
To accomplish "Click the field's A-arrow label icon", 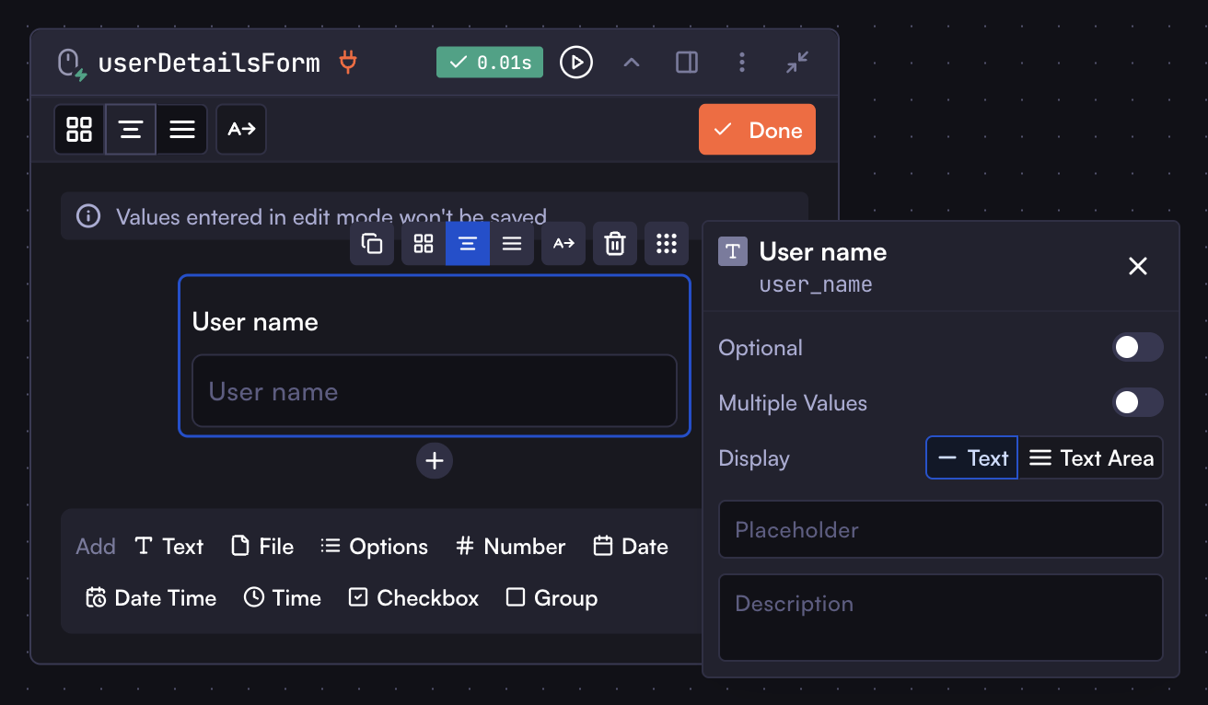I will (563, 244).
